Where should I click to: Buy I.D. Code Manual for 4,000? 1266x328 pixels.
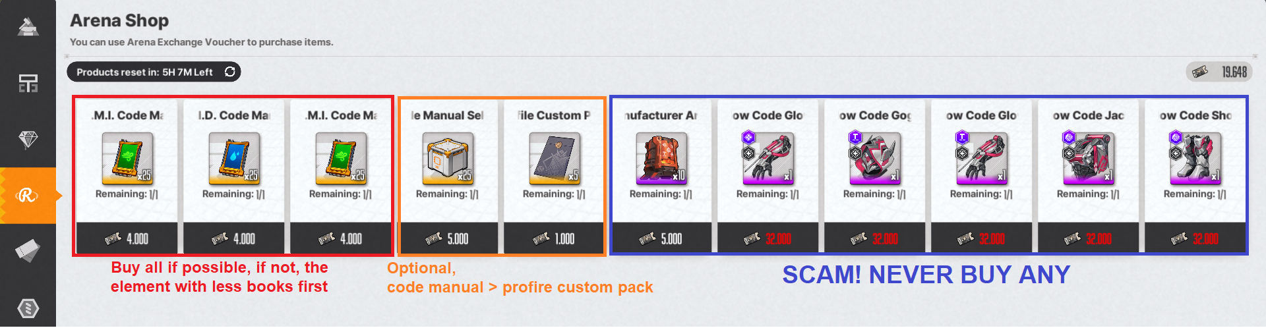[x=233, y=238]
